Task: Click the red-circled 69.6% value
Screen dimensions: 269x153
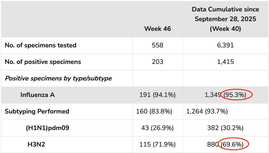Action: click(233, 145)
